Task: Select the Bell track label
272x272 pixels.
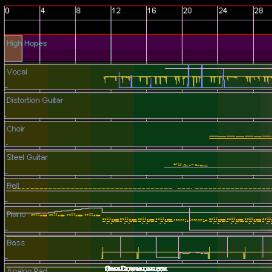Action: coord(13,185)
